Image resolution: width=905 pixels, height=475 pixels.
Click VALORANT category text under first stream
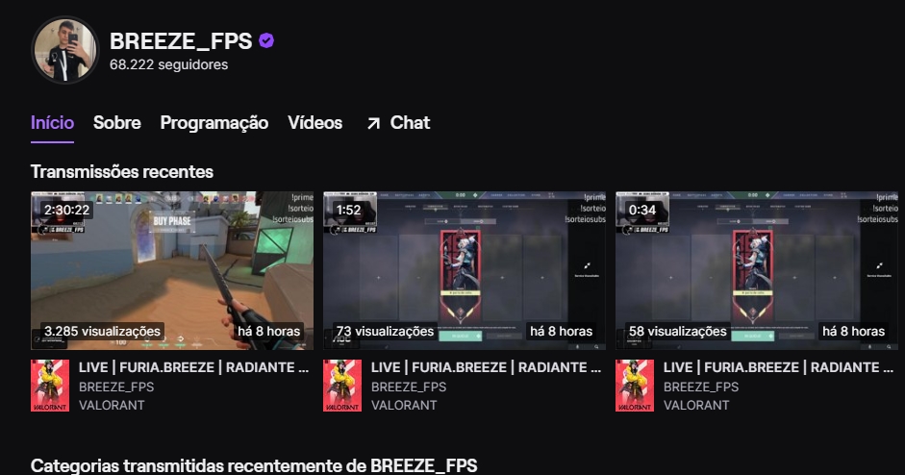(x=112, y=405)
